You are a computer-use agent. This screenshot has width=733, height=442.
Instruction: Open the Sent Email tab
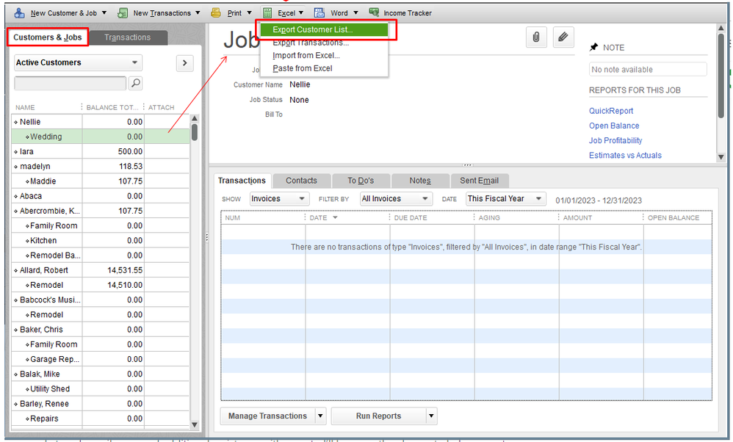[x=479, y=181]
